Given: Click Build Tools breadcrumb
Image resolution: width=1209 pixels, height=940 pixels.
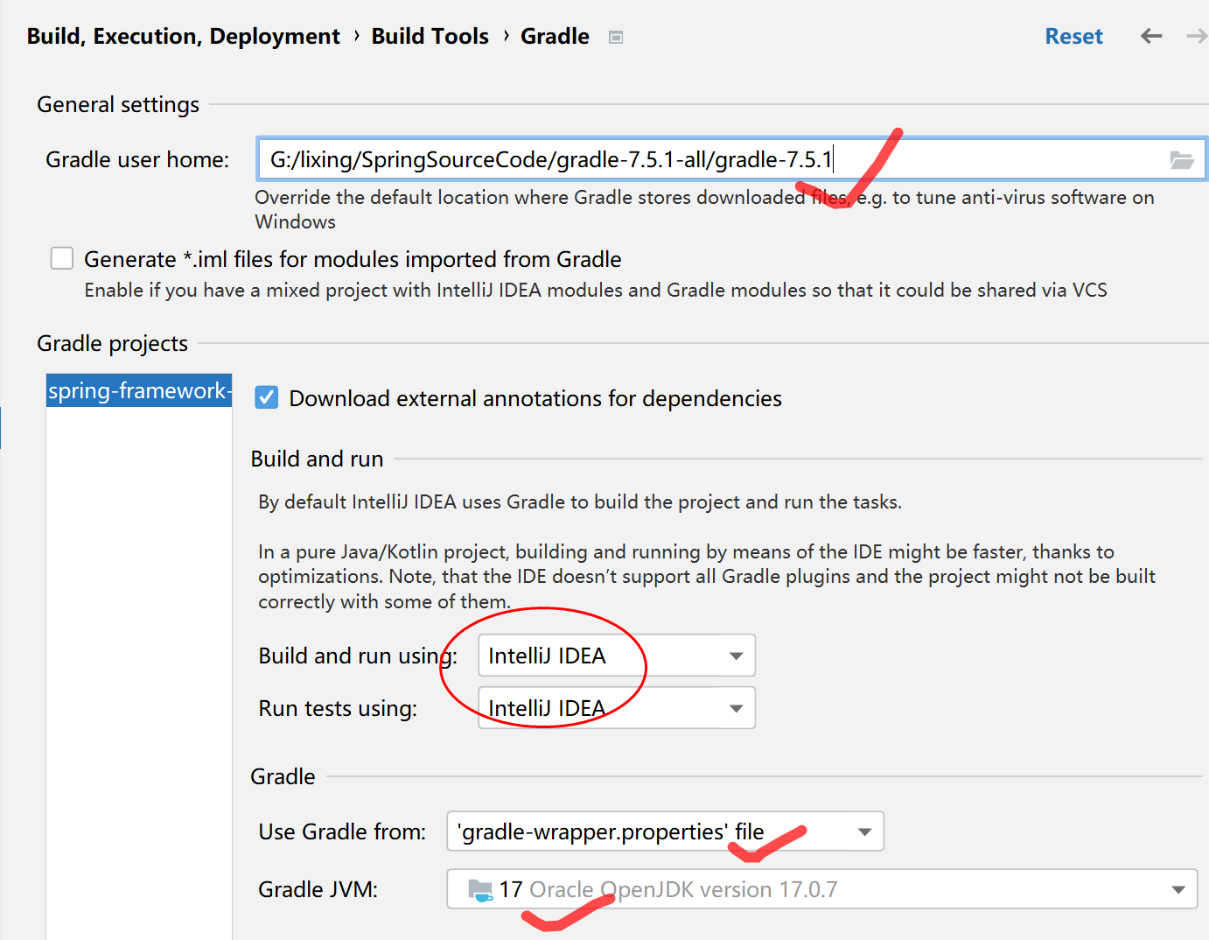Looking at the screenshot, I should (430, 36).
